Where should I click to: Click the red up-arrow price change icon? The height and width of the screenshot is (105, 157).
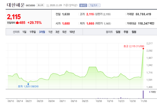(x=17, y=22)
